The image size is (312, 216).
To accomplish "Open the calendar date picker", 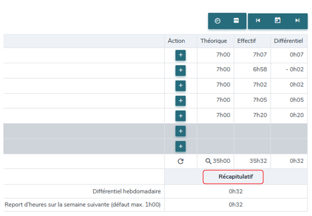I will click(x=277, y=20).
